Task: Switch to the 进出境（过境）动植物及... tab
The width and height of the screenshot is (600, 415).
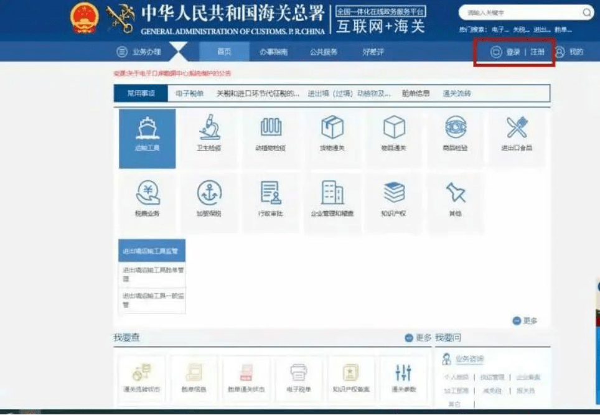Action: (x=349, y=93)
